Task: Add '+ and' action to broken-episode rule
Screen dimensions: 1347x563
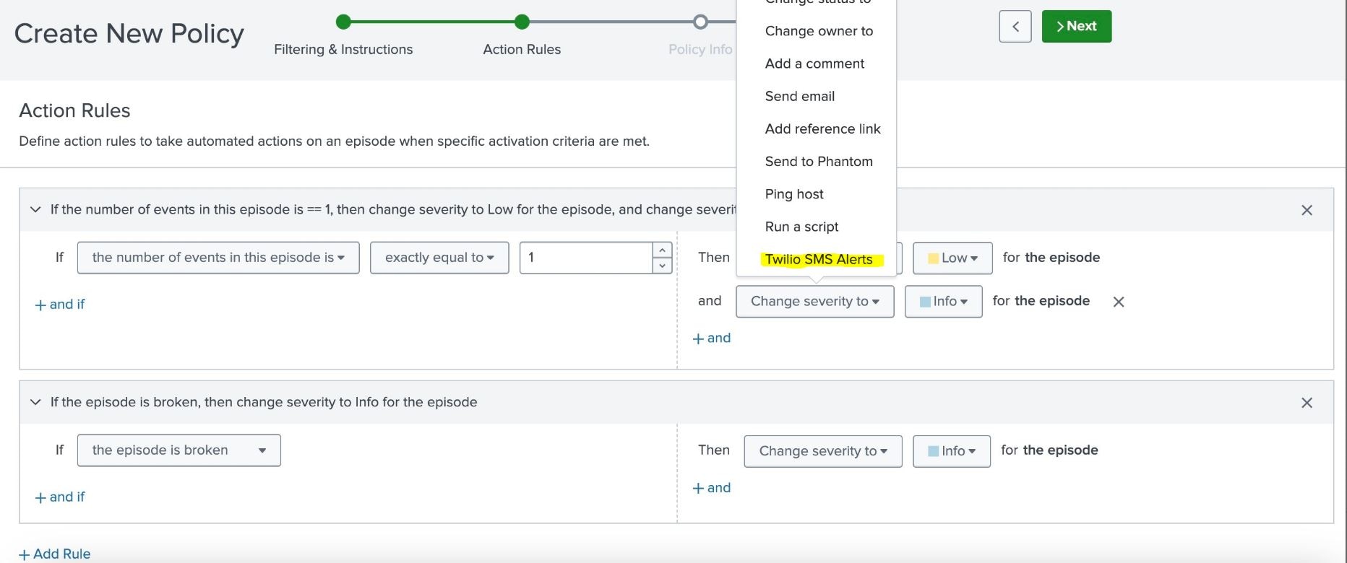Action: tap(712, 488)
